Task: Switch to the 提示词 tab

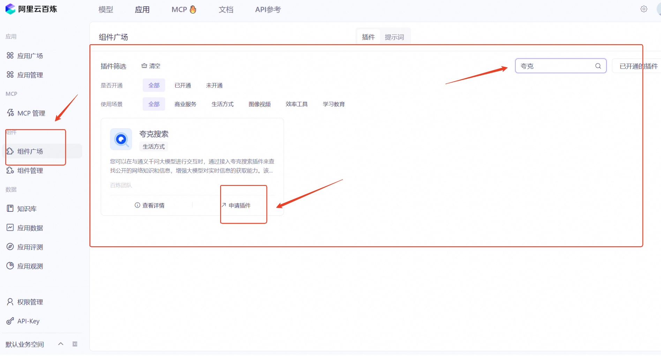Action: (x=395, y=37)
